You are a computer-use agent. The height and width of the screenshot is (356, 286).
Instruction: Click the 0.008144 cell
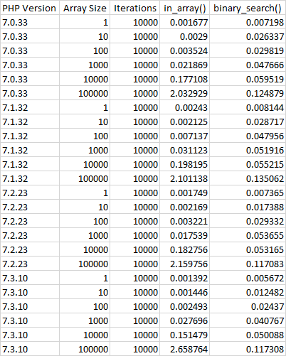click(248, 107)
